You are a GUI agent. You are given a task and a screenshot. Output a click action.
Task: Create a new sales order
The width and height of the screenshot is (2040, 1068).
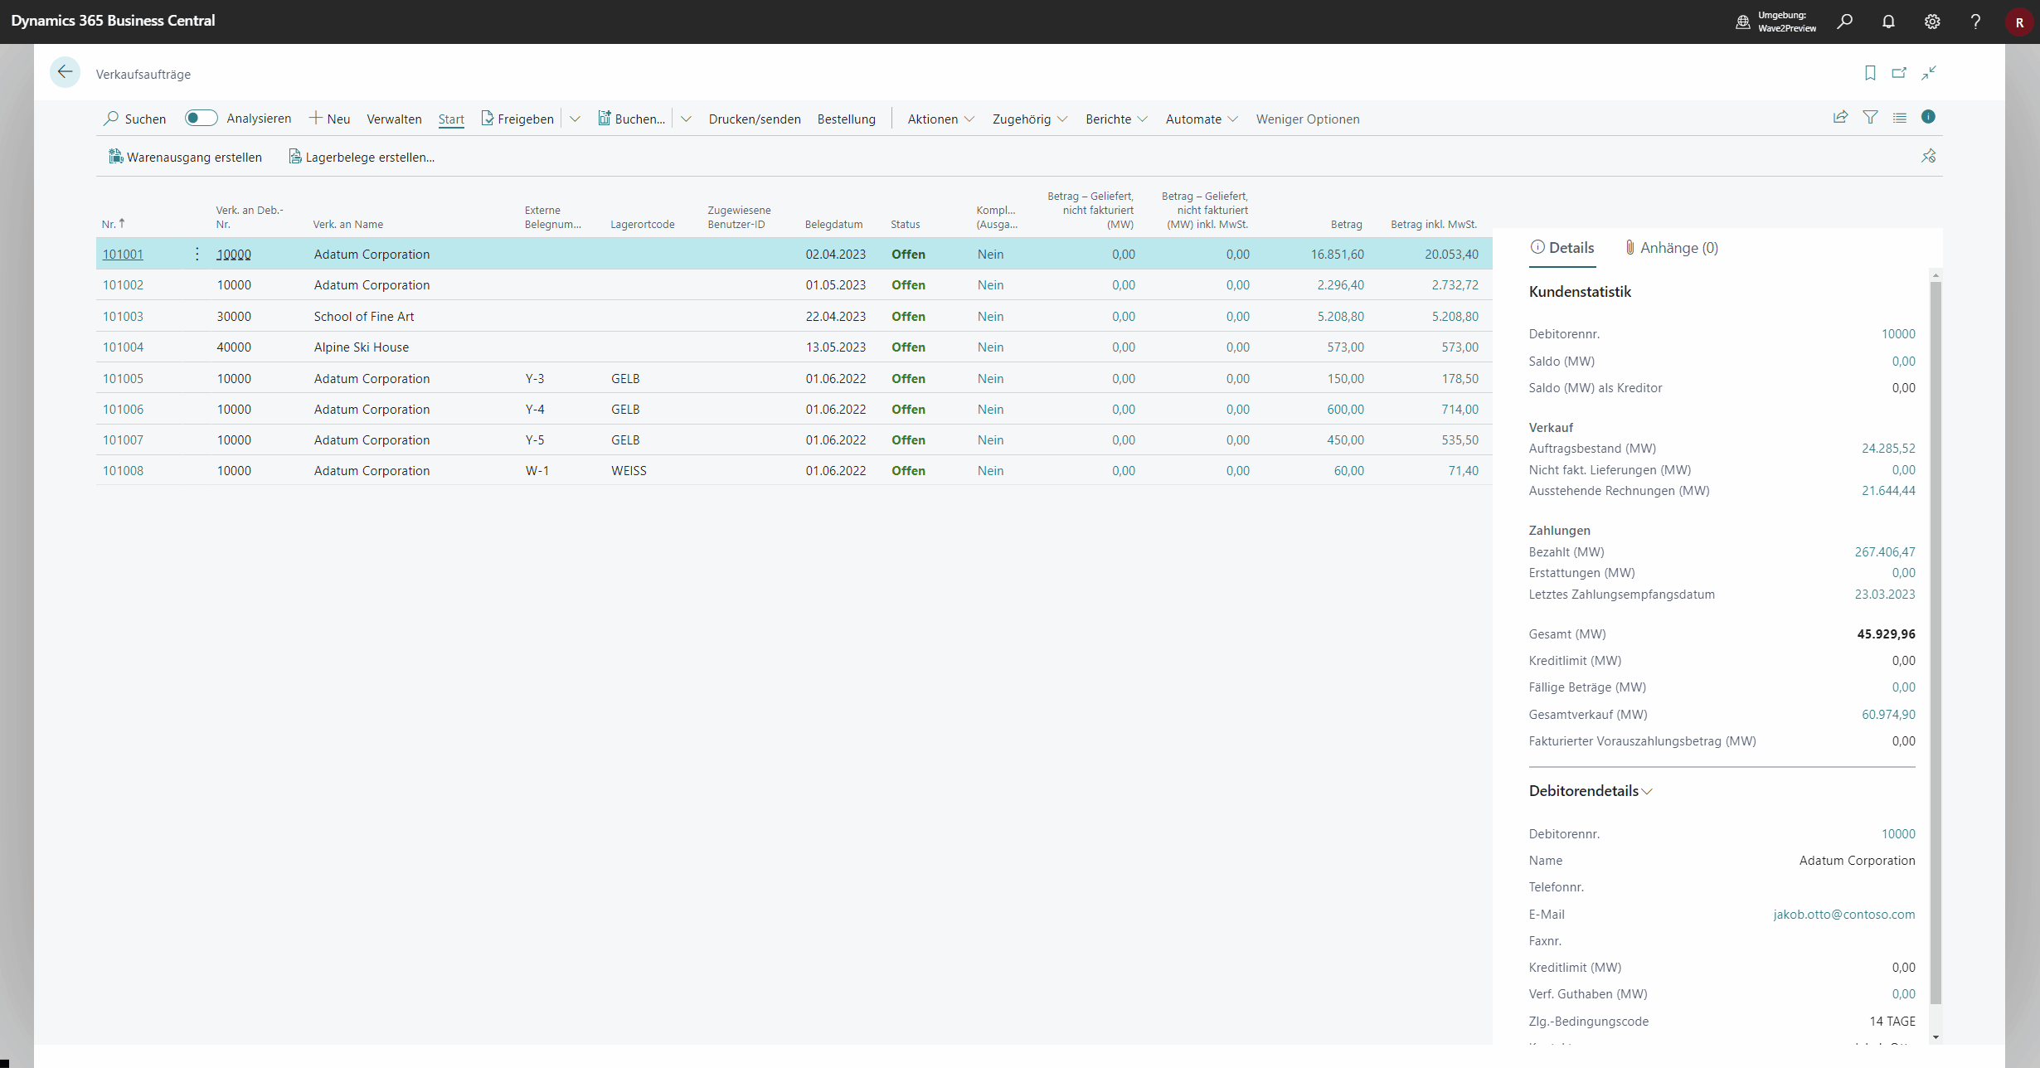(329, 119)
